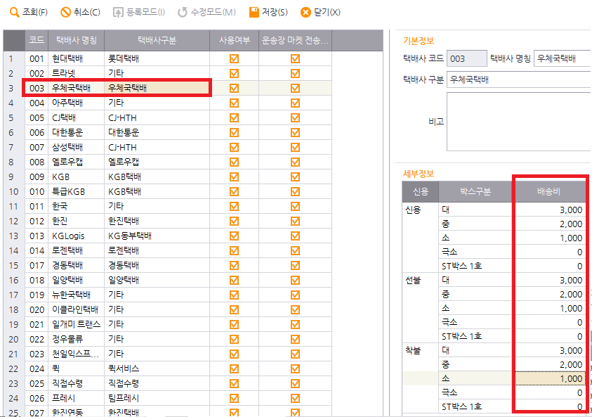Click the 비고 memo text area

pyautogui.click(x=518, y=121)
